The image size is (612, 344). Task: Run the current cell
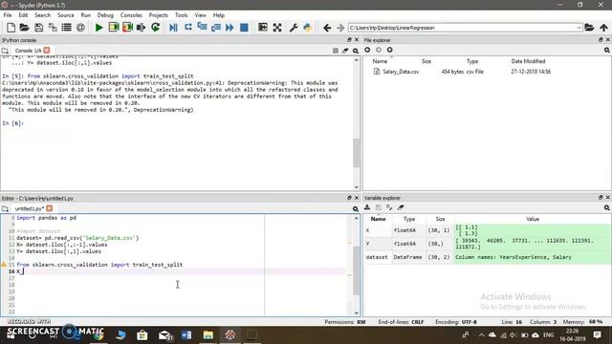[114, 28]
